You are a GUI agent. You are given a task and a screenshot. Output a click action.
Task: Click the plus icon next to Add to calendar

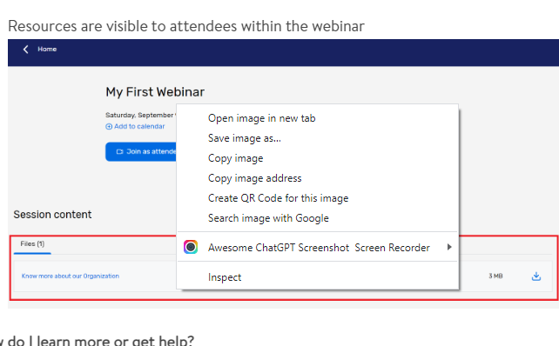109,127
